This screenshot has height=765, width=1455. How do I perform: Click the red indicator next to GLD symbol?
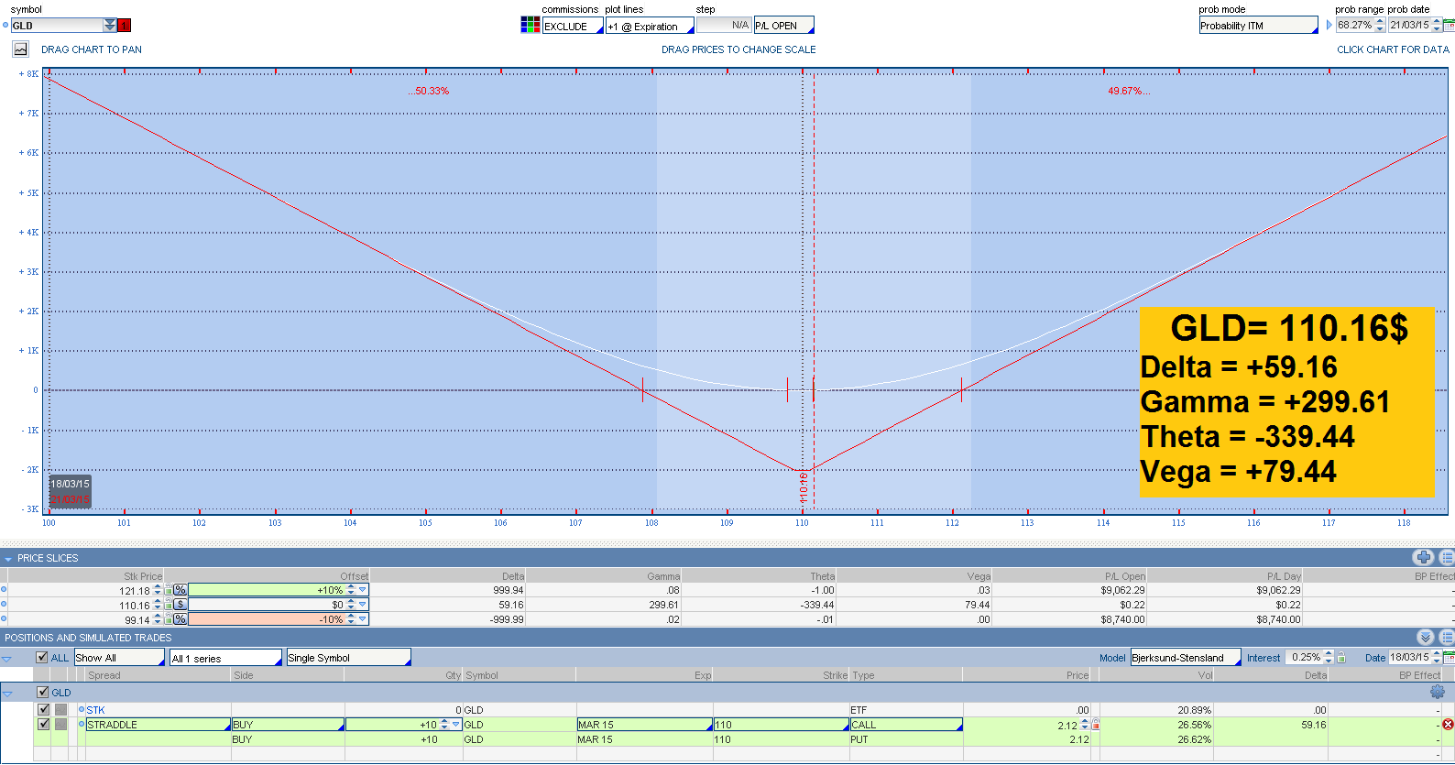pyautogui.click(x=125, y=26)
